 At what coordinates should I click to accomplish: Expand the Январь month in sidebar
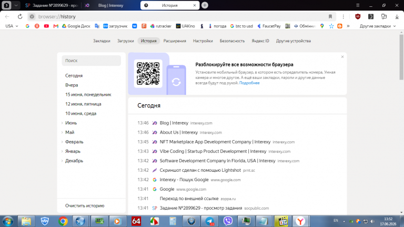coord(62,151)
